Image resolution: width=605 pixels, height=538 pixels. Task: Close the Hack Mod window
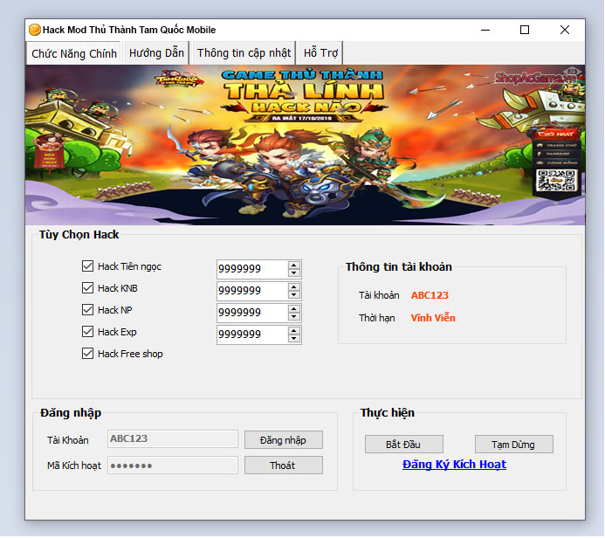pos(565,30)
